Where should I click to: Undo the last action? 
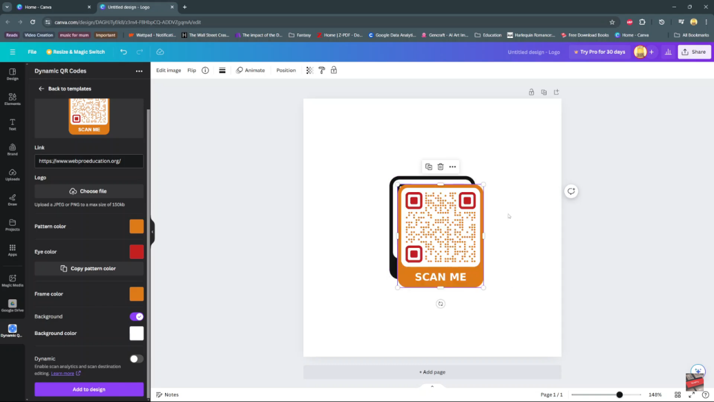point(123,52)
